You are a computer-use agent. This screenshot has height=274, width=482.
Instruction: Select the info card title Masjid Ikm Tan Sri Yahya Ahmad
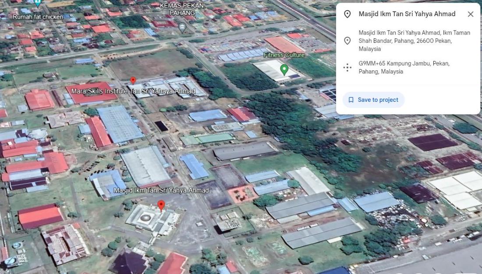pyautogui.click(x=407, y=14)
